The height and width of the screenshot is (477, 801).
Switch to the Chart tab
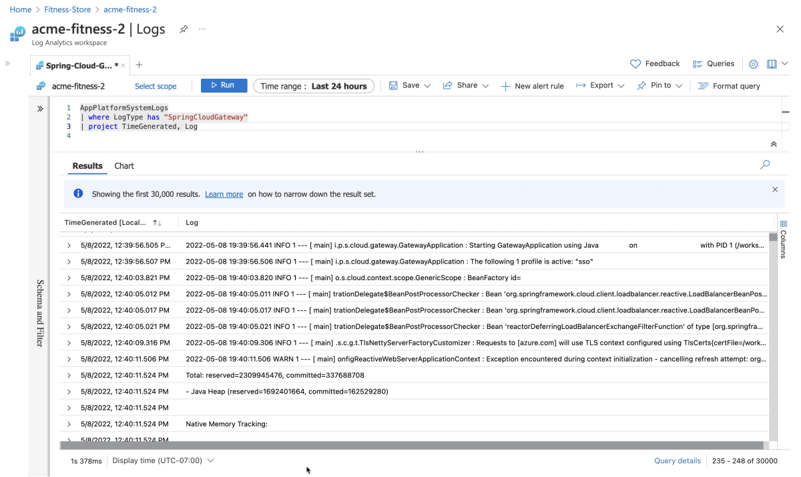[x=124, y=166]
